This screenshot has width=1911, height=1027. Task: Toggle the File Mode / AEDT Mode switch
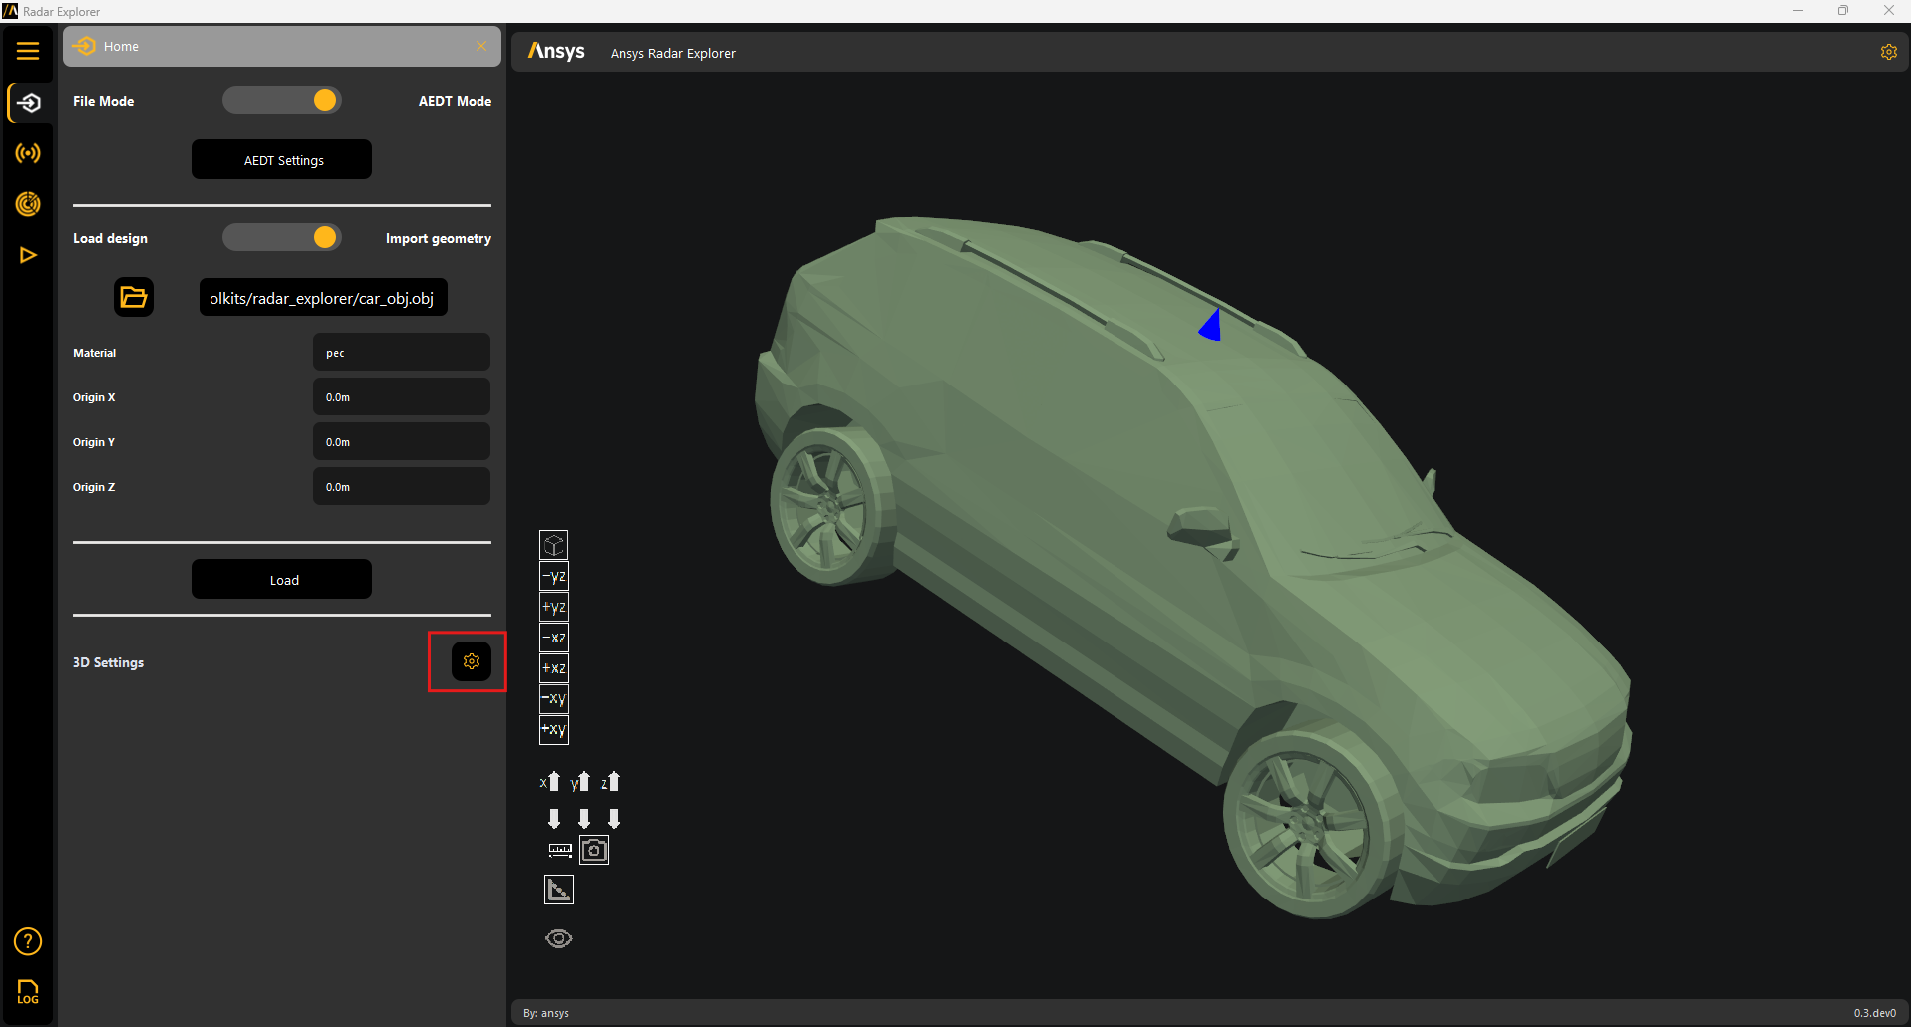(x=282, y=100)
